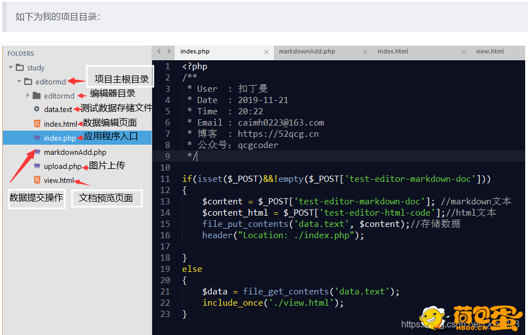This screenshot has height=335, width=528.
Task: Click the outer editormd folder icon
Action: click(x=28, y=82)
